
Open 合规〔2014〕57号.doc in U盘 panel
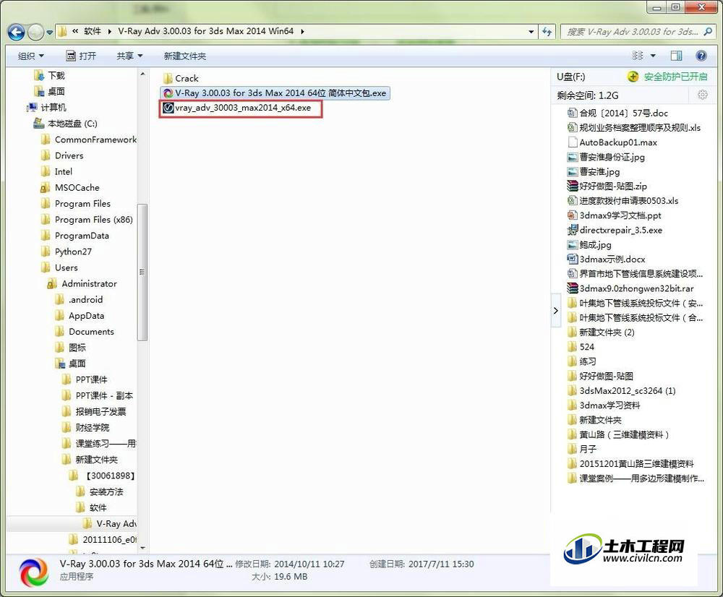pos(618,113)
